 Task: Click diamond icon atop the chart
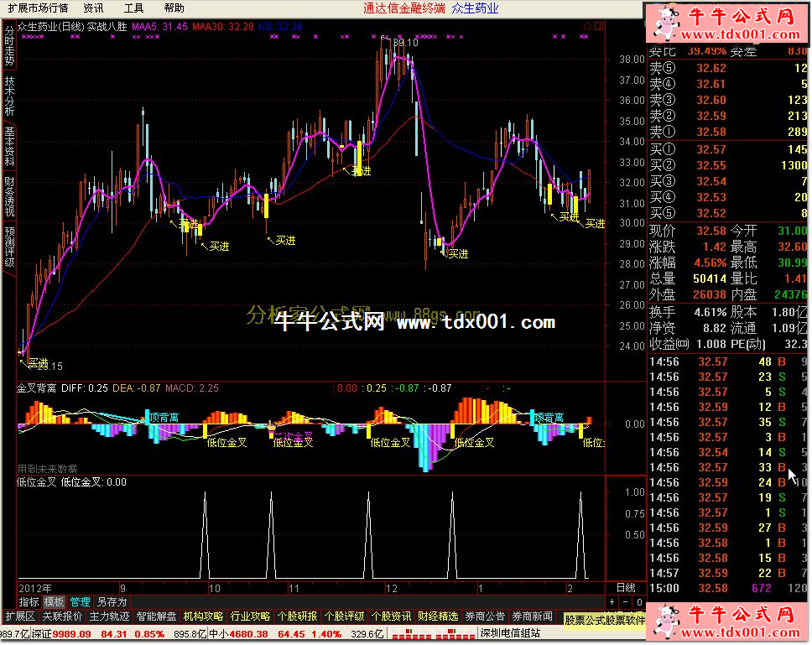click(x=587, y=26)
